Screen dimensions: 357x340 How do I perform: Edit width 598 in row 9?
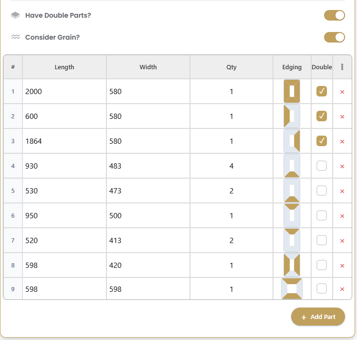pos(148,289)
